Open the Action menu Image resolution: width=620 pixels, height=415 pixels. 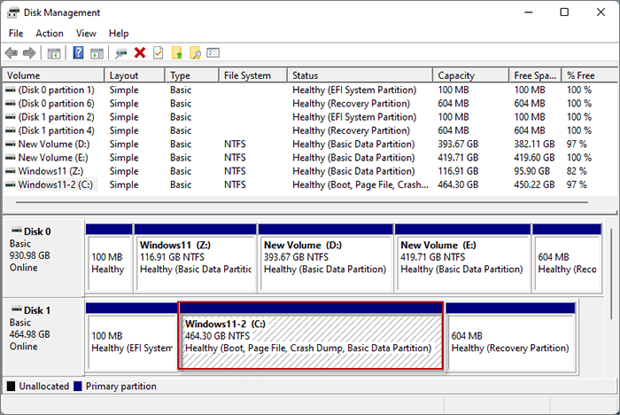click(x=50, y=33)
